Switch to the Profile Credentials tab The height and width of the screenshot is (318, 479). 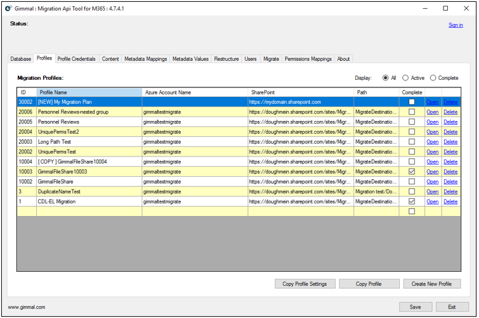point(76,59)
